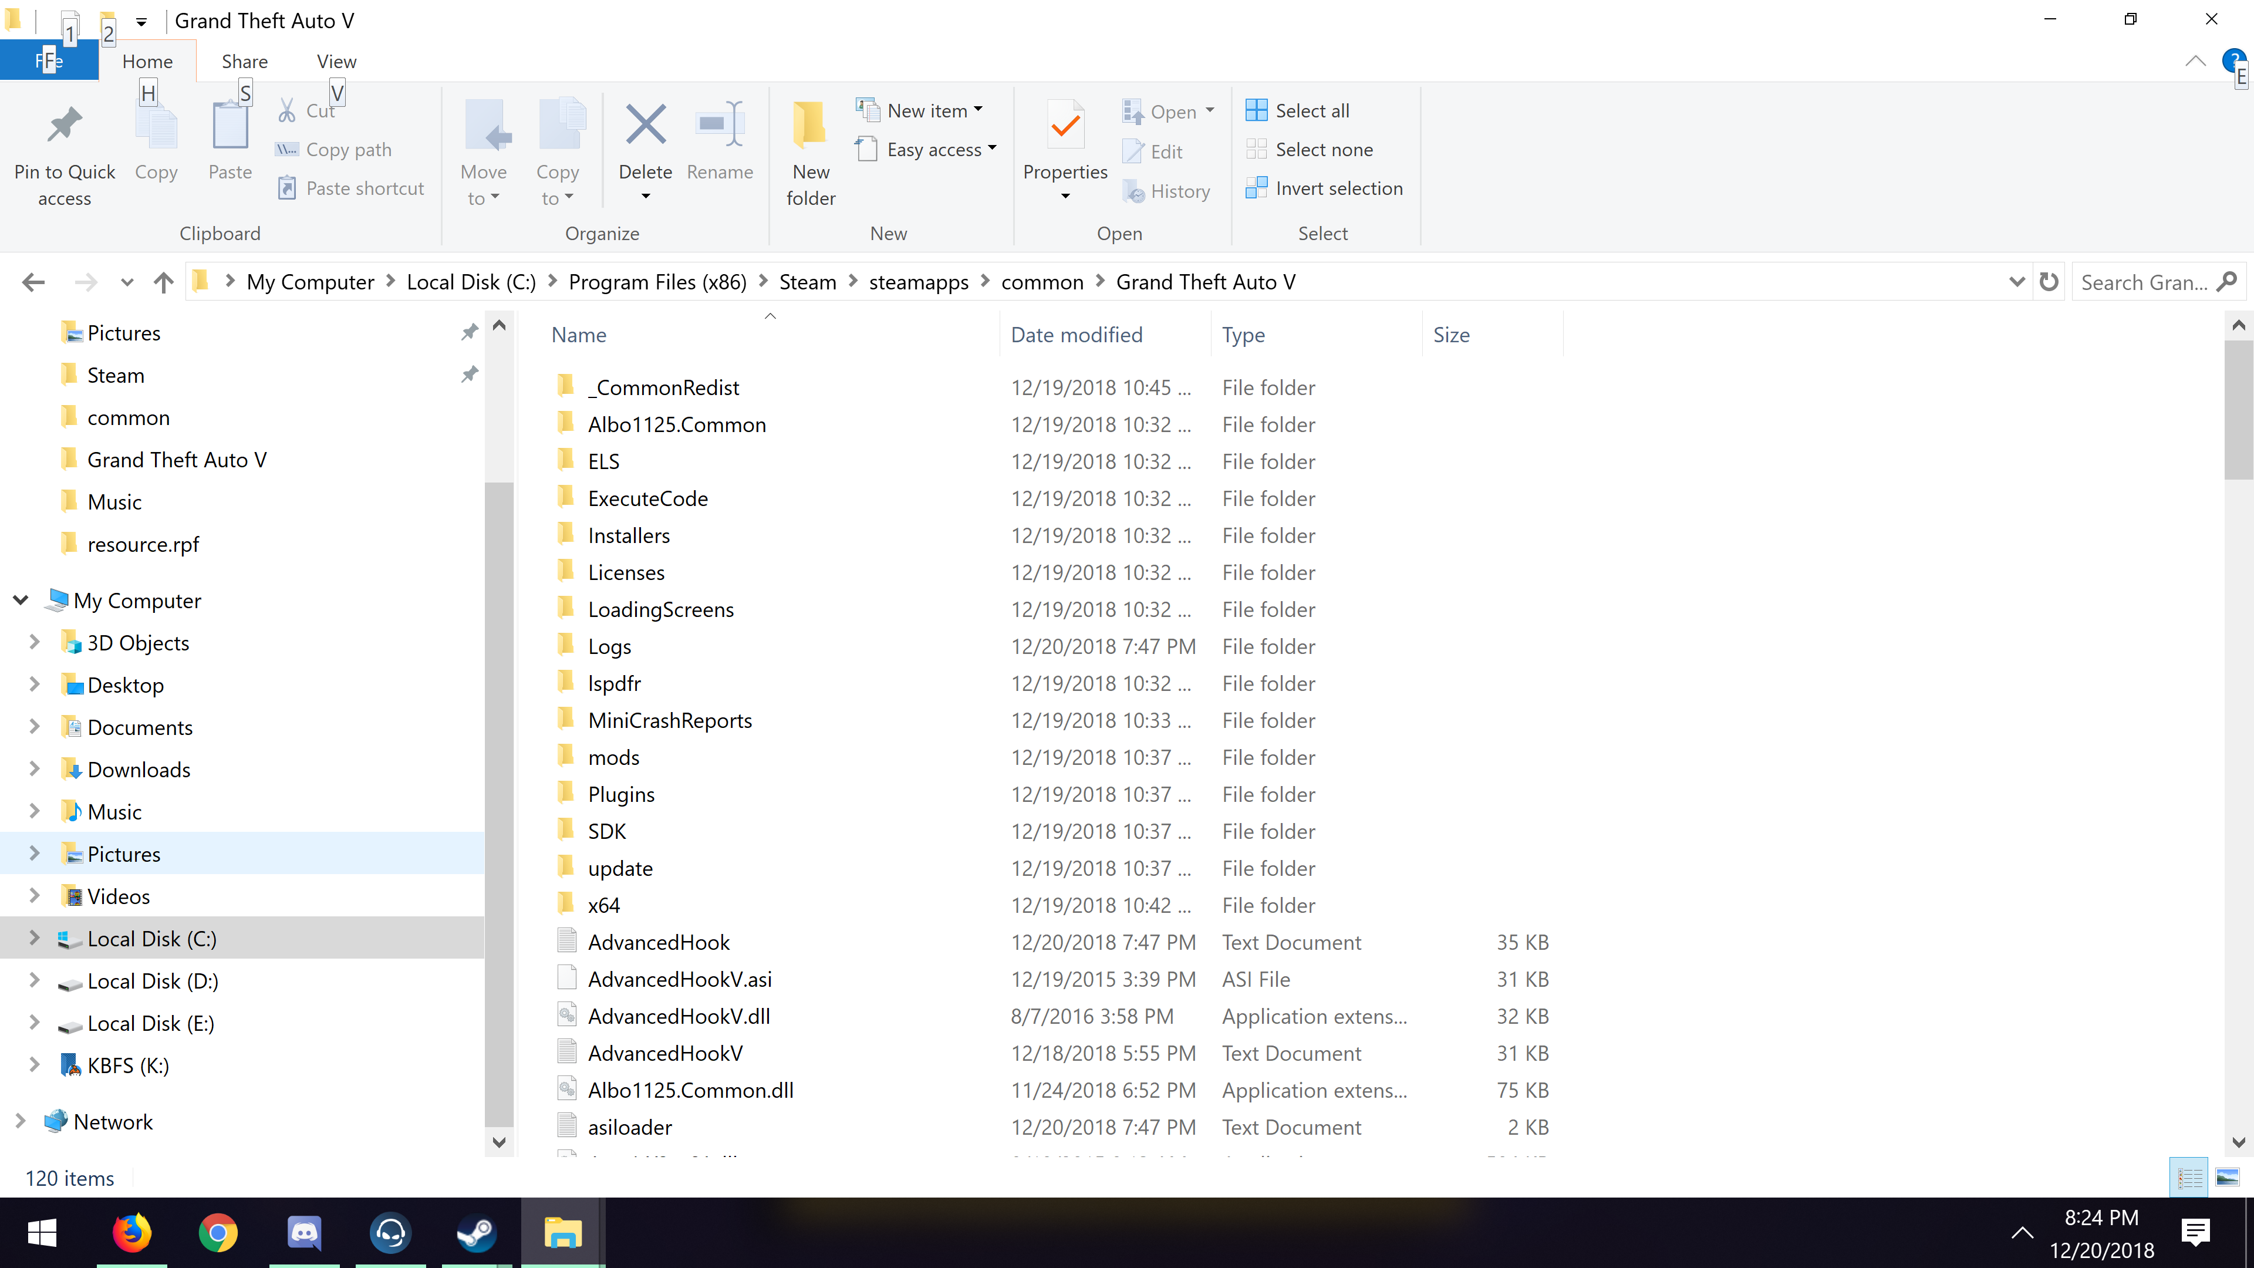Screen dimensions: 2254x1268
Task: Open the Easy access dropdown
Action: click(x=934, y=150)
